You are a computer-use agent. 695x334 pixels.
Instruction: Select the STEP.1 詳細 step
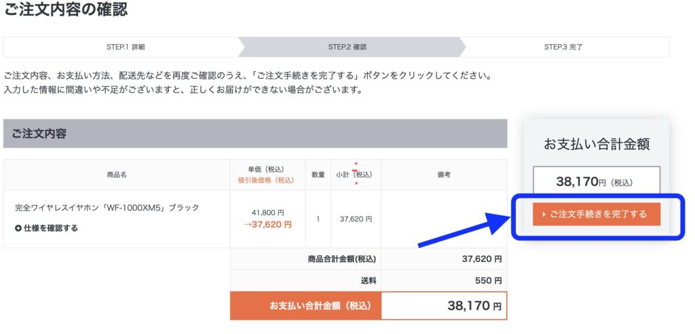(126, 47)
